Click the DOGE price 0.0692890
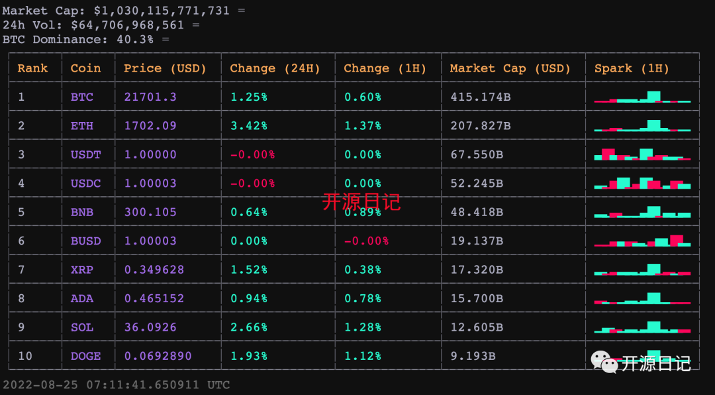Screen dimensions: 715x395 pos(158,356)
